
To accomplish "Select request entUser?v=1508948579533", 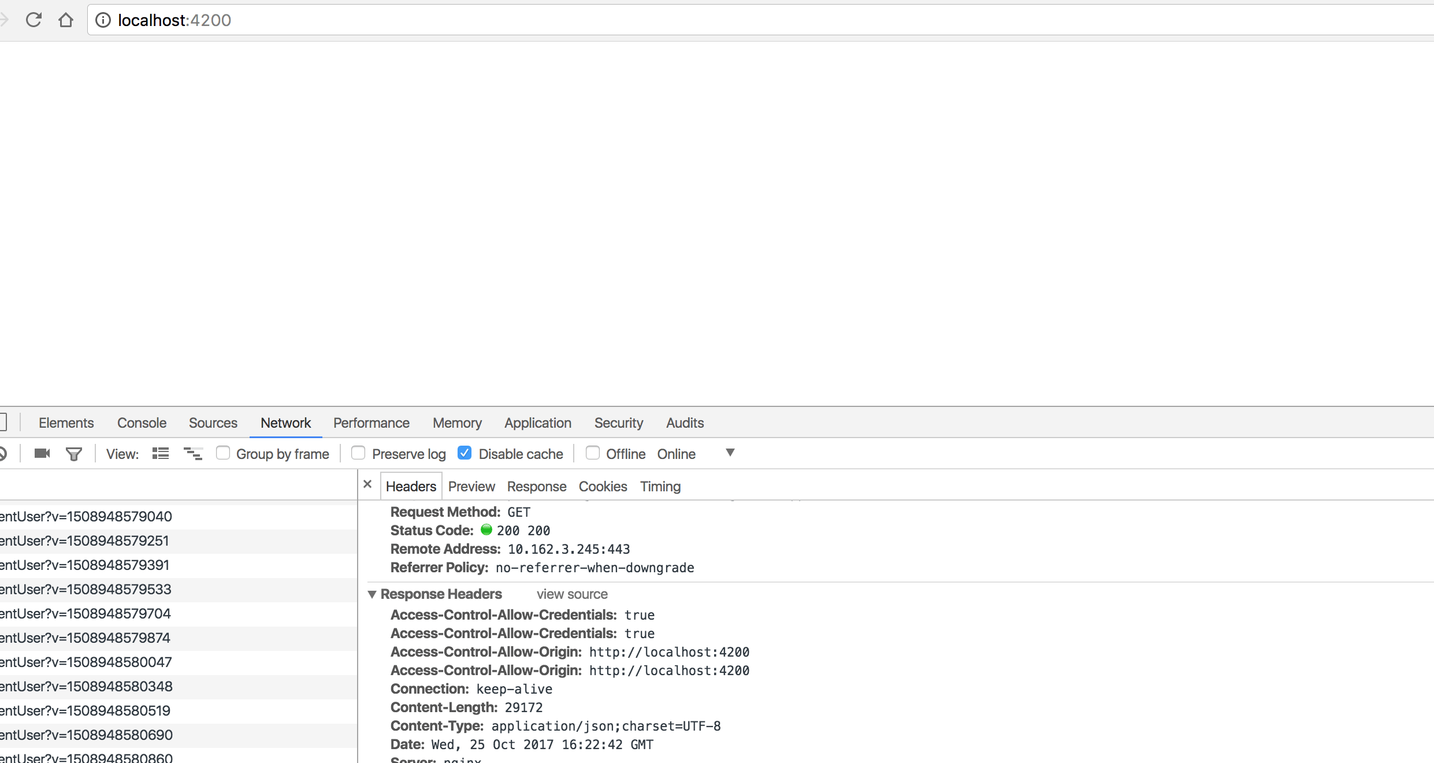I will (87, 590).
